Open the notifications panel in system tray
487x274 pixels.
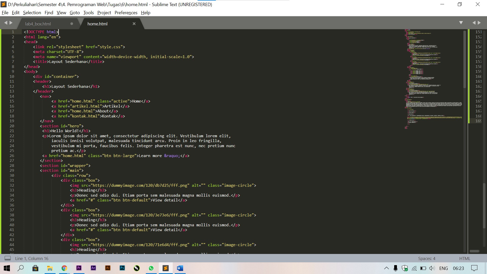(x=474, y=268)
